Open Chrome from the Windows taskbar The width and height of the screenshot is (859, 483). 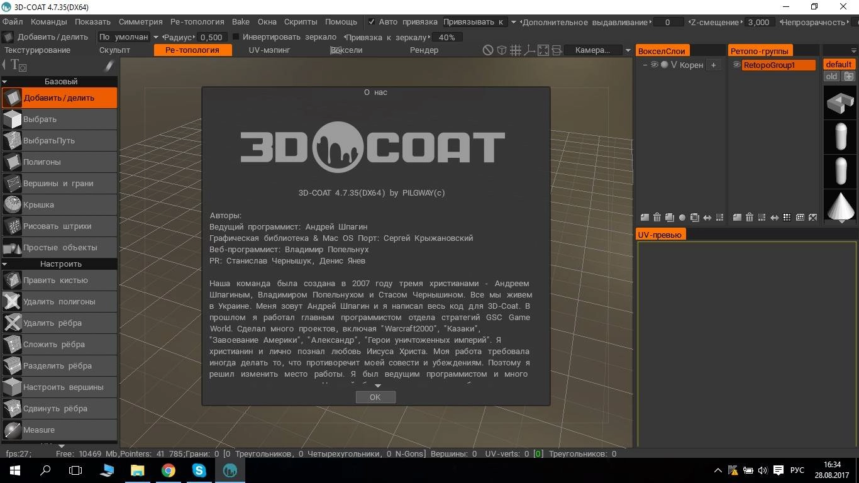tap(168, 470)
